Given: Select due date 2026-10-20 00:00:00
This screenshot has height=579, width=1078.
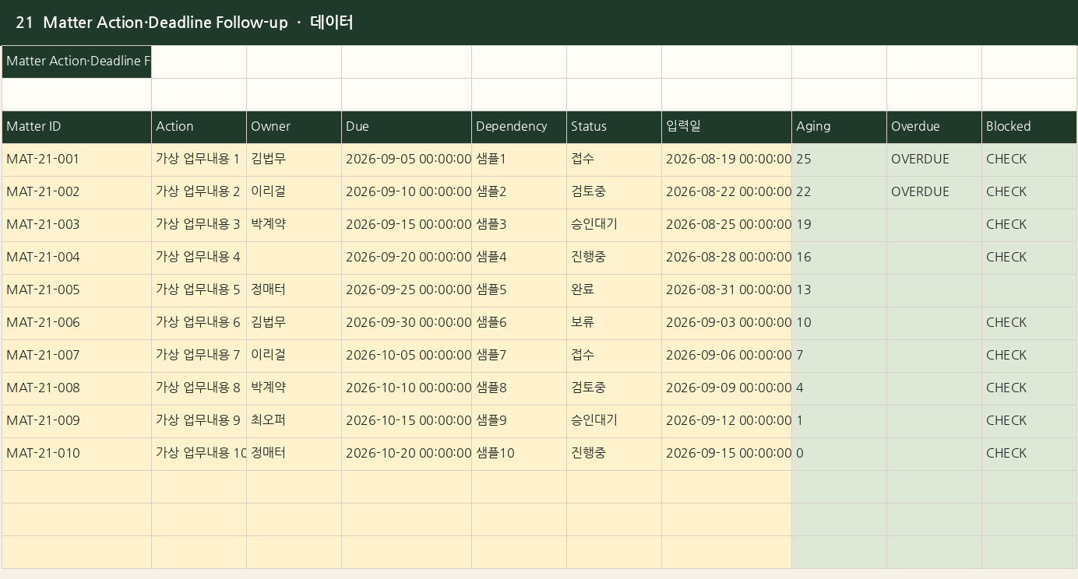Looking at the screenshot, I should 407,454.
